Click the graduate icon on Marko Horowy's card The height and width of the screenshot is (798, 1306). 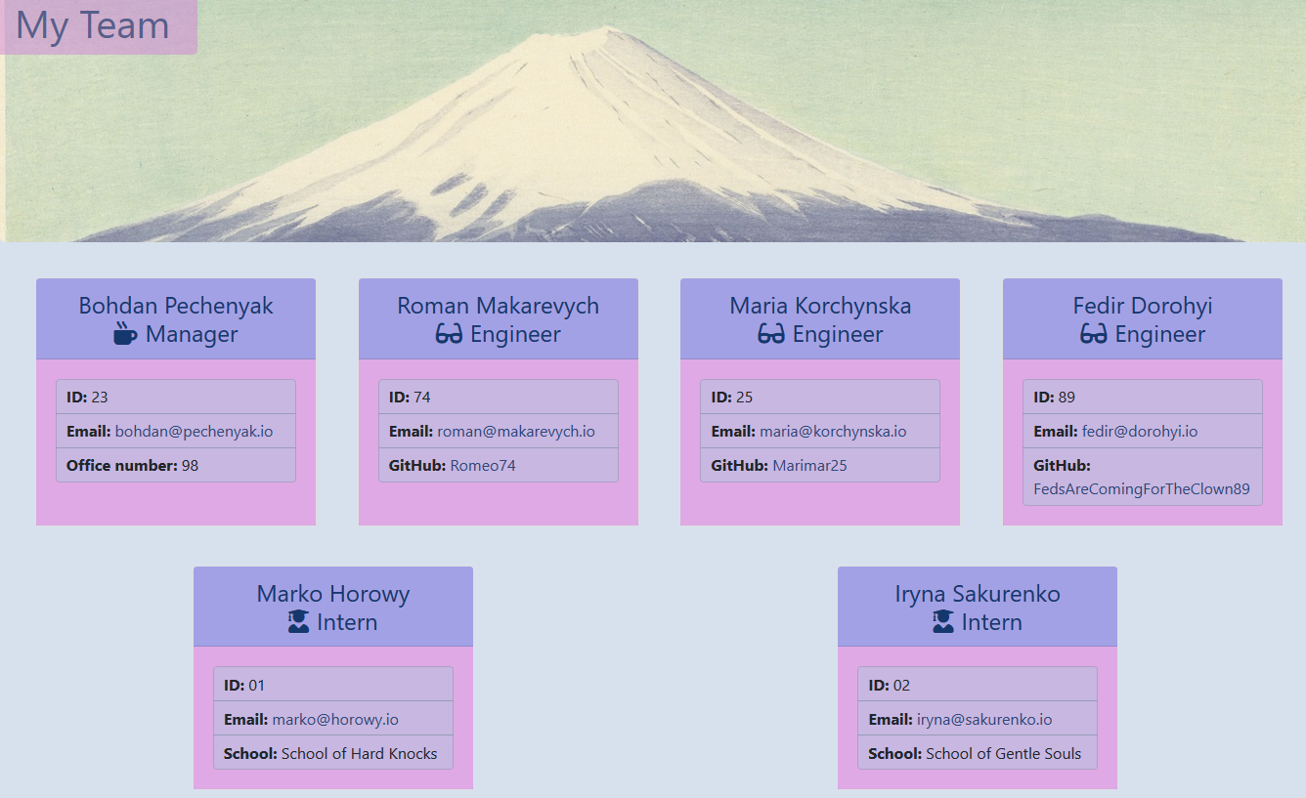click(x=299, y=621)
